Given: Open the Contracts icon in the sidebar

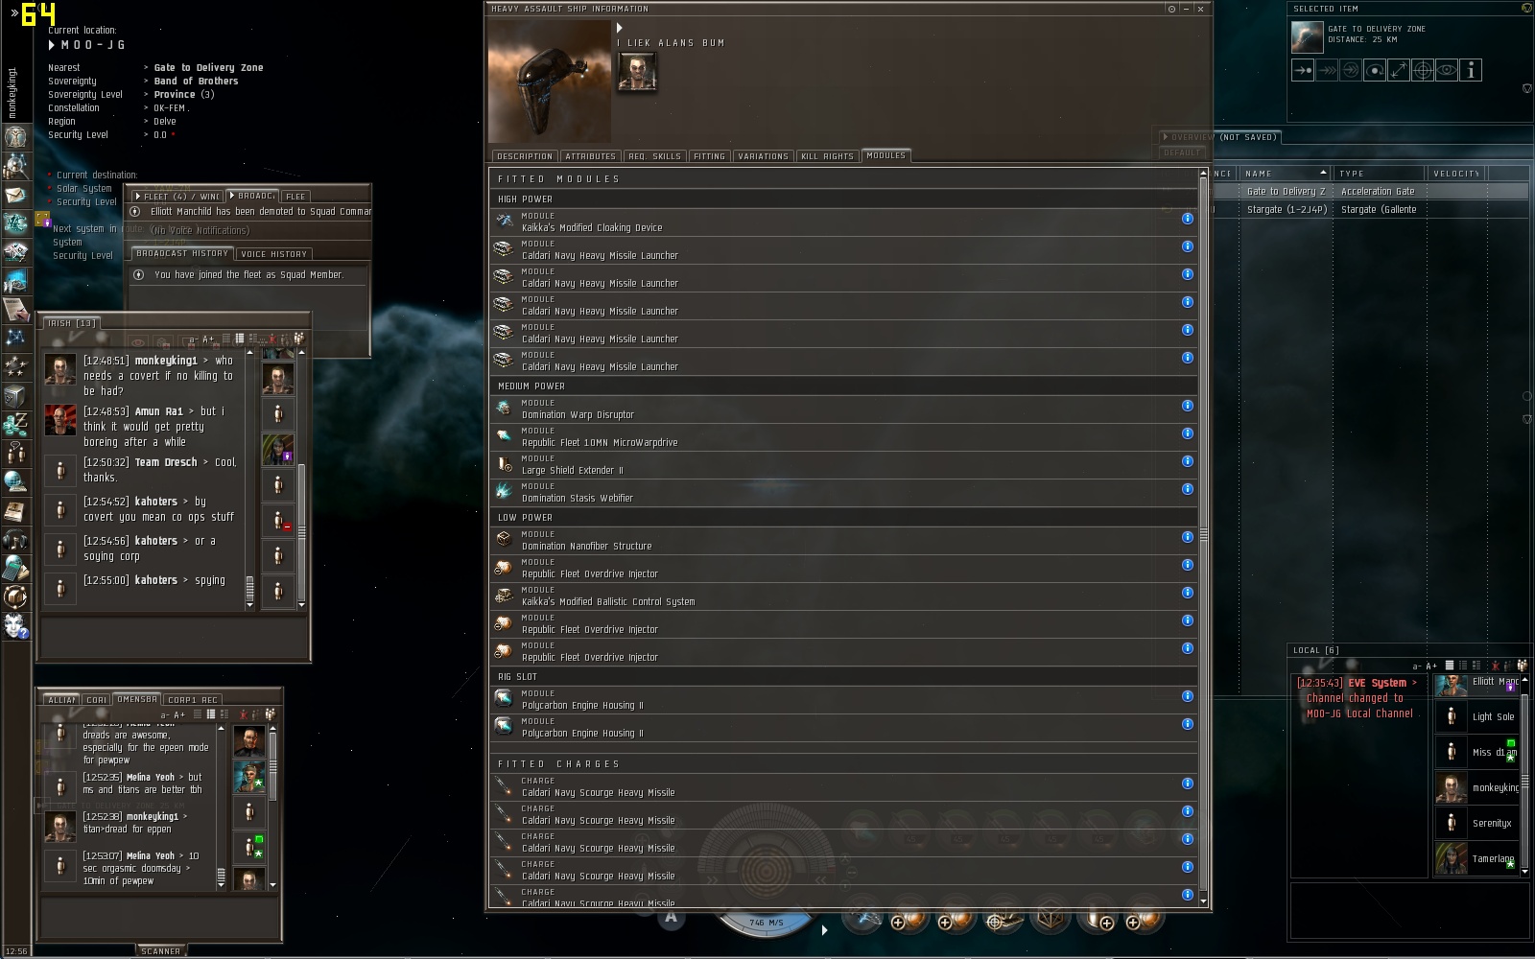Looking at the screenshot, I should tap(15, 310).
